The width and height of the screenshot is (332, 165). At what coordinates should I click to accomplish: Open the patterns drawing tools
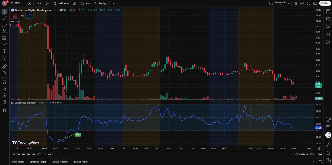4,31
